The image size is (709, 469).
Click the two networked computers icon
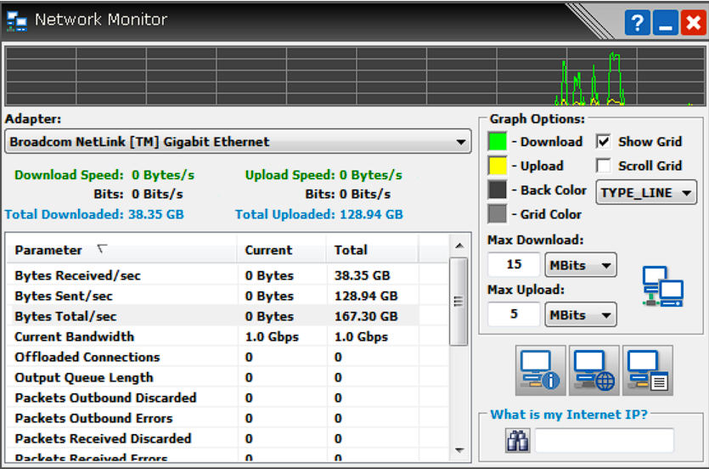pyautogui.click(x=662, y=286)
